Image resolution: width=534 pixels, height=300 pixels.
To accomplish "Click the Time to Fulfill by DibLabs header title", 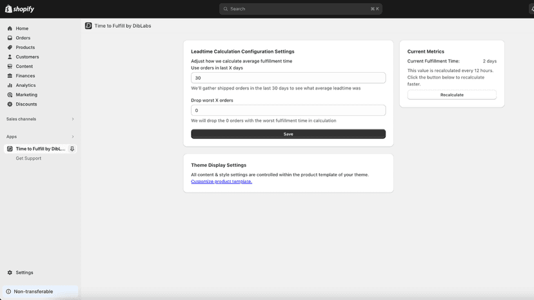I will [123, 26].
